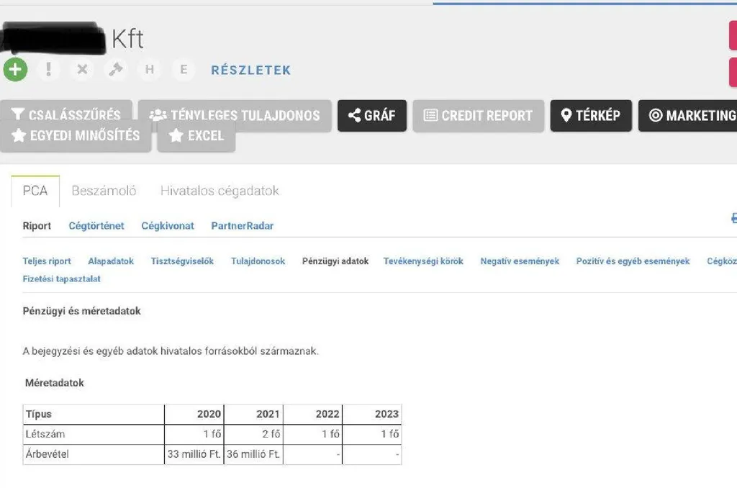Open the Részletek details link

coord(250,71)
